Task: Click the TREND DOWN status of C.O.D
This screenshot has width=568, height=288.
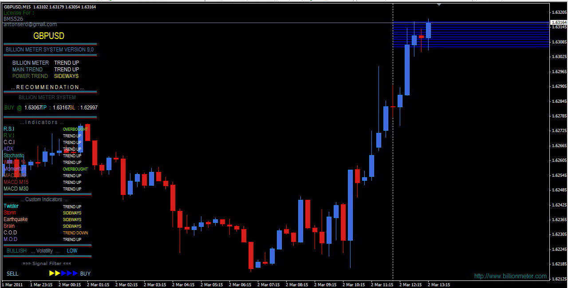Action: (75, 233)
